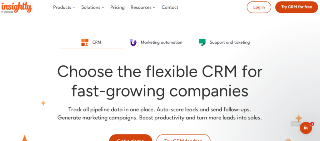
Task: Open the Pricing page
Action: coord(117,7)
